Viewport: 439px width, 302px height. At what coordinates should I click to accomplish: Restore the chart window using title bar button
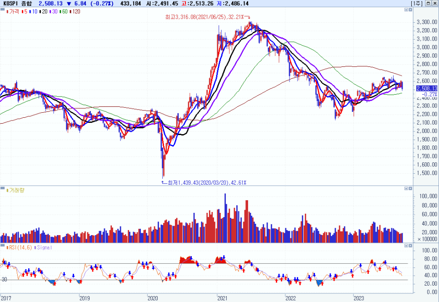coord(429,3)
